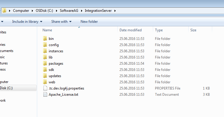Expand arrow after SoftwareAG in breadcrumb
The width and height of the screenshot is (224, 117).
pos(81,11)
